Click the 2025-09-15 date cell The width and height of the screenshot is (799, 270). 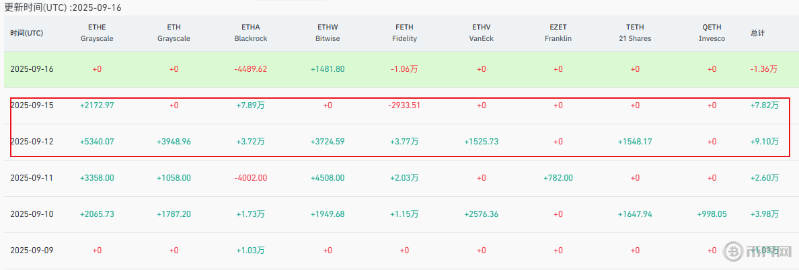click(32, 105)
